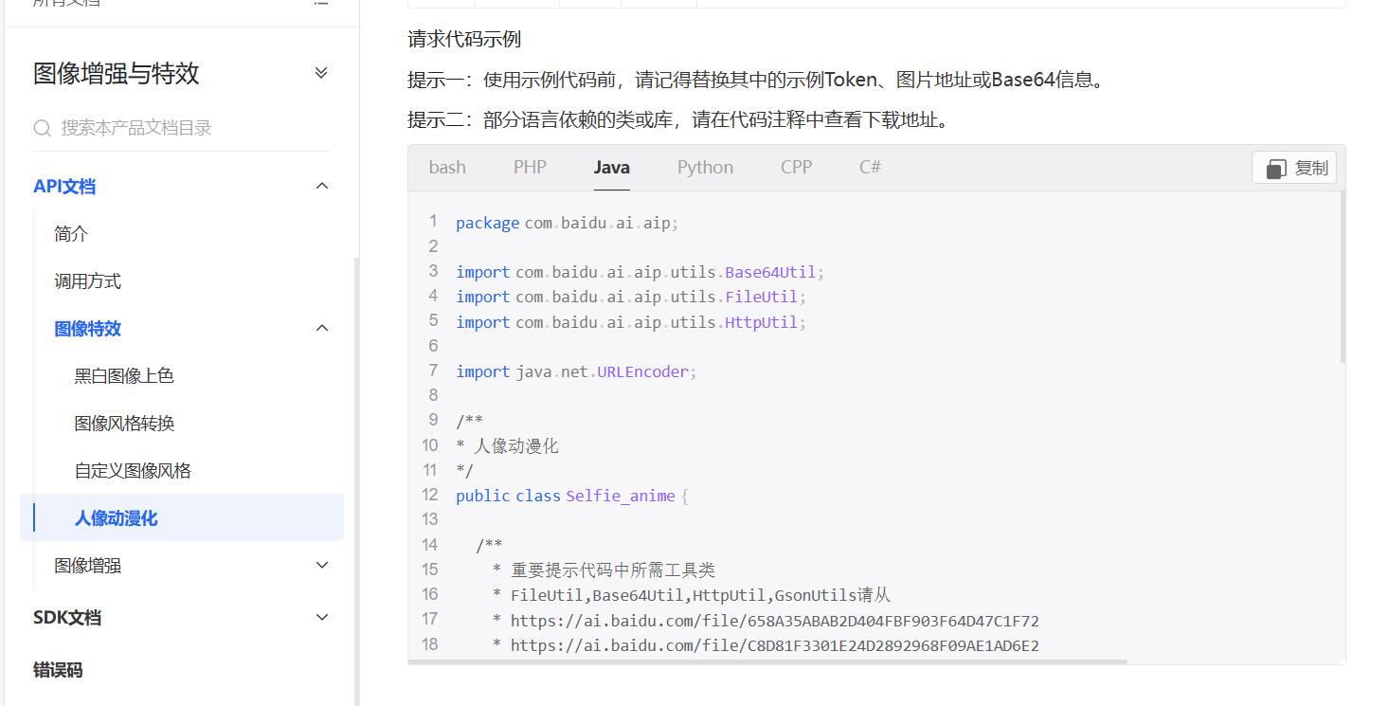Click the copy icon in code block
Screen dimensions: 1389x706
1276,168
